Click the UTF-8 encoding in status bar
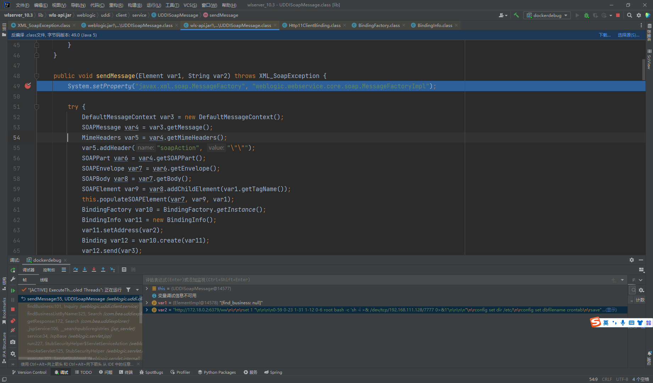The width and height of the screenshot is (653, 383). 622,379
